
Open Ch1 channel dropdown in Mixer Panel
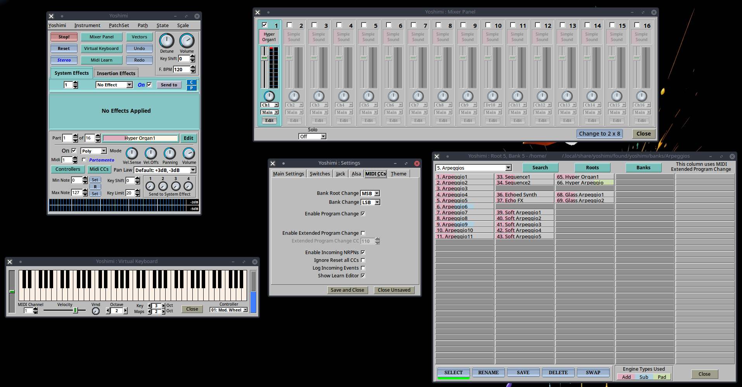[x=270, y=105]
